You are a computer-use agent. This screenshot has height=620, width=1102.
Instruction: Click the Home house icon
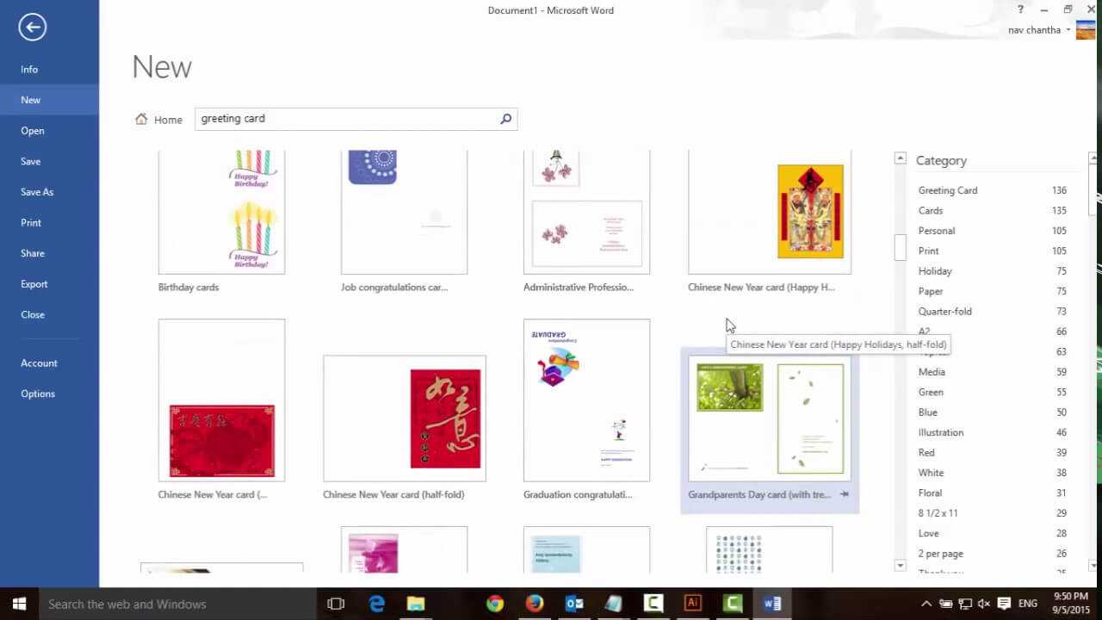point(141,119)
